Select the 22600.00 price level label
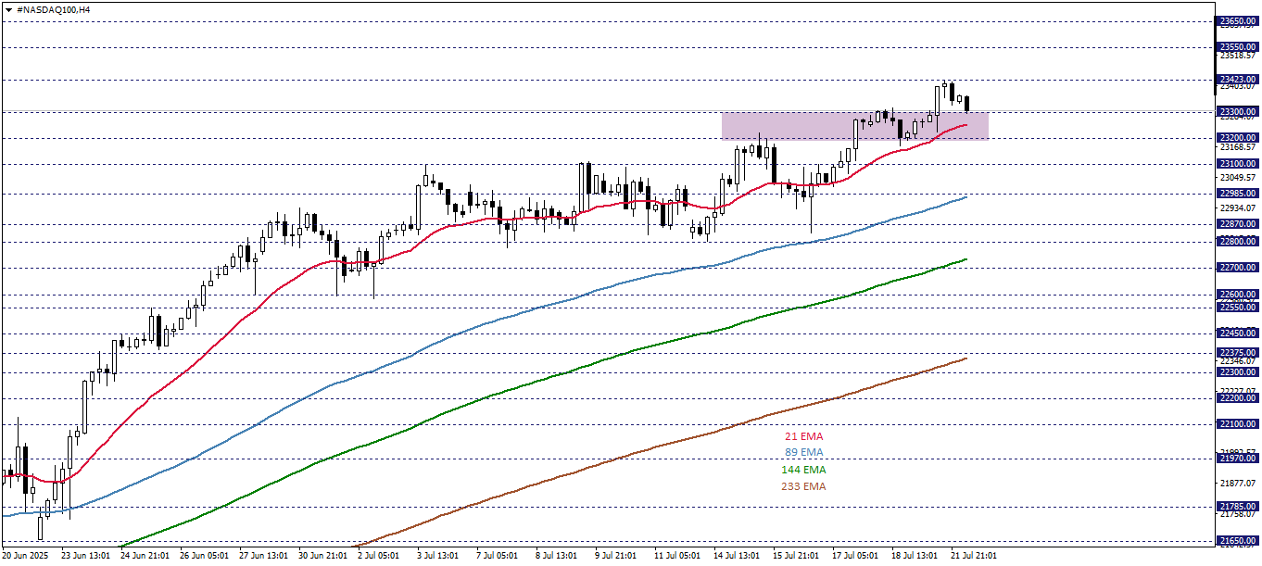1262x566 pixels. click(x=1237, y=295)
